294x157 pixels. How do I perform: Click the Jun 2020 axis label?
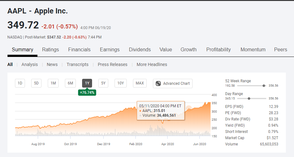(x=199, y=144)
